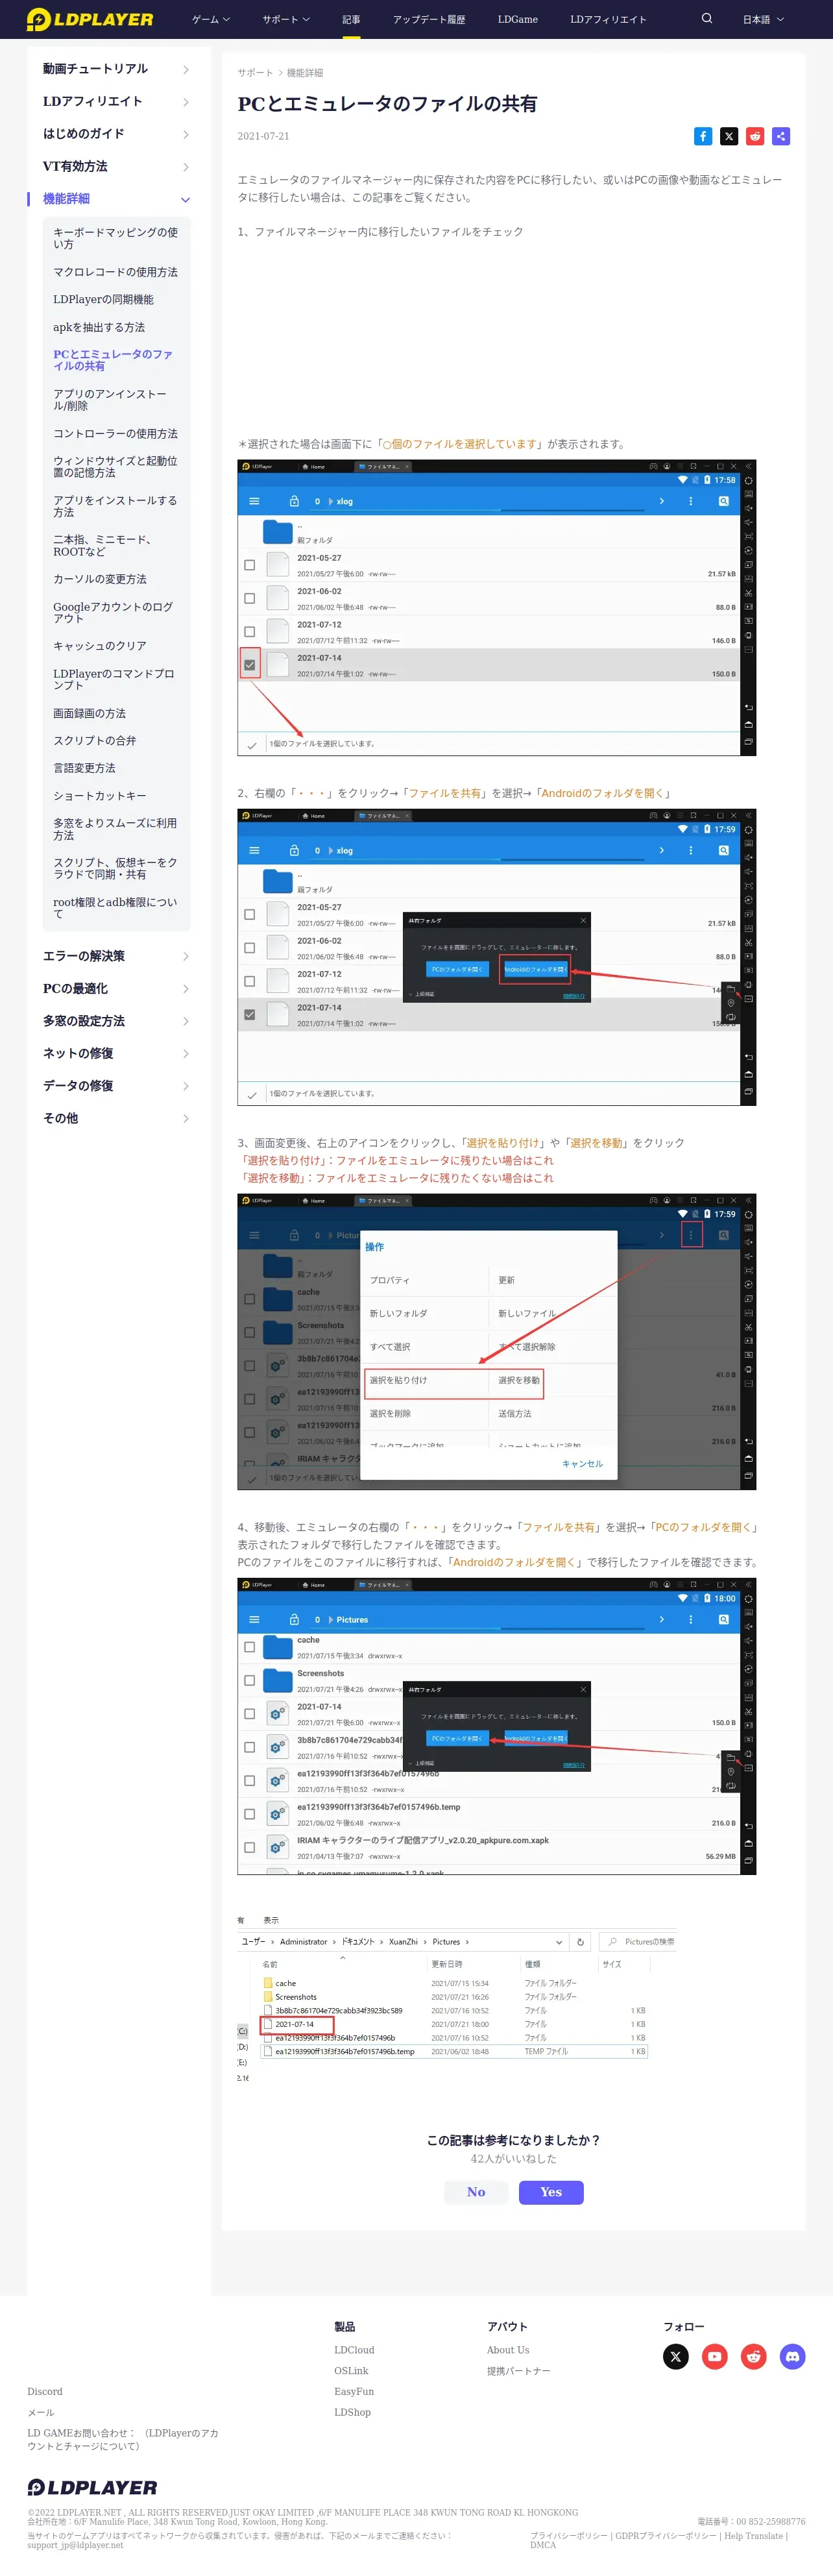Open アプリのアンインストール/削除 article
Viewport: 833px width, 2576px height.
pyautogui.click(x=111, y=400)
